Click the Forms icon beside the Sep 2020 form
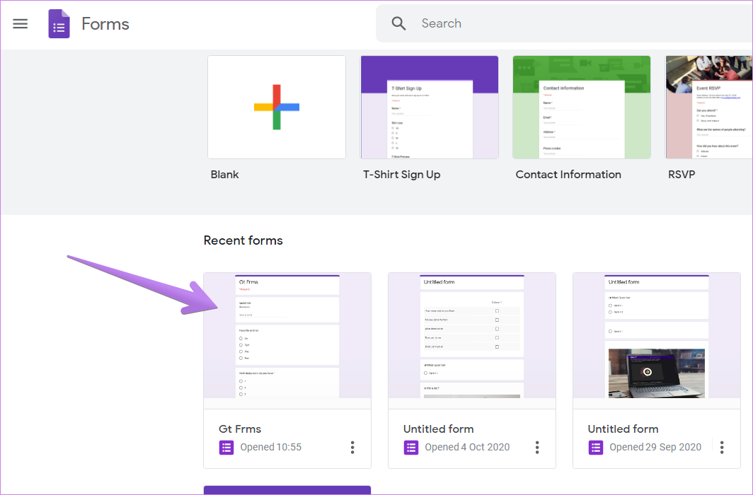This screenshot has height=495, width=753. pyautogui.click(x=595, y=448)
